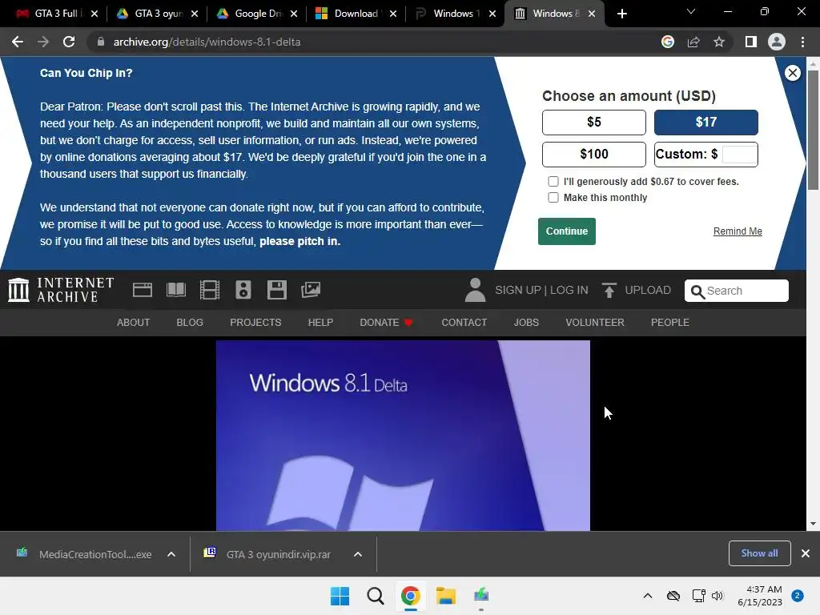Screen dimensions: 820x615
Task: Click Show all downloads button
Action: [x=759, y=553]
